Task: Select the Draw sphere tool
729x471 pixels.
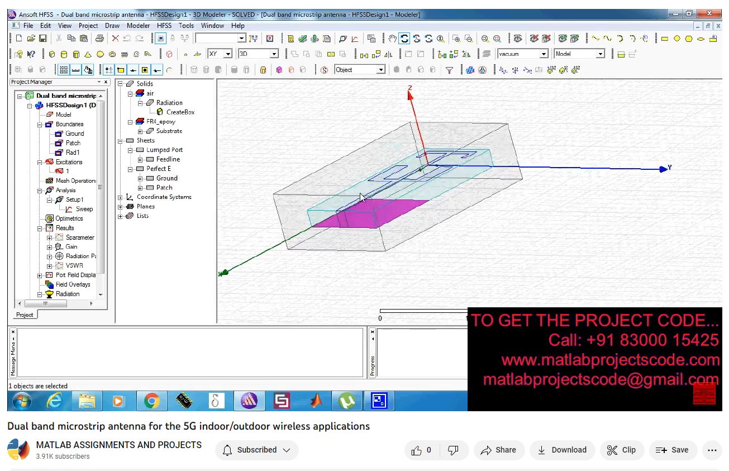Action: [x=100, y=54]
